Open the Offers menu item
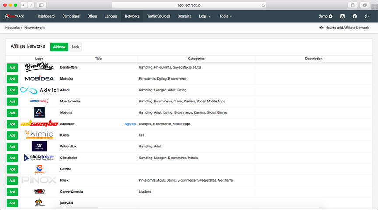Viewport: 378px width, 210px height. (x=92, y=16)
